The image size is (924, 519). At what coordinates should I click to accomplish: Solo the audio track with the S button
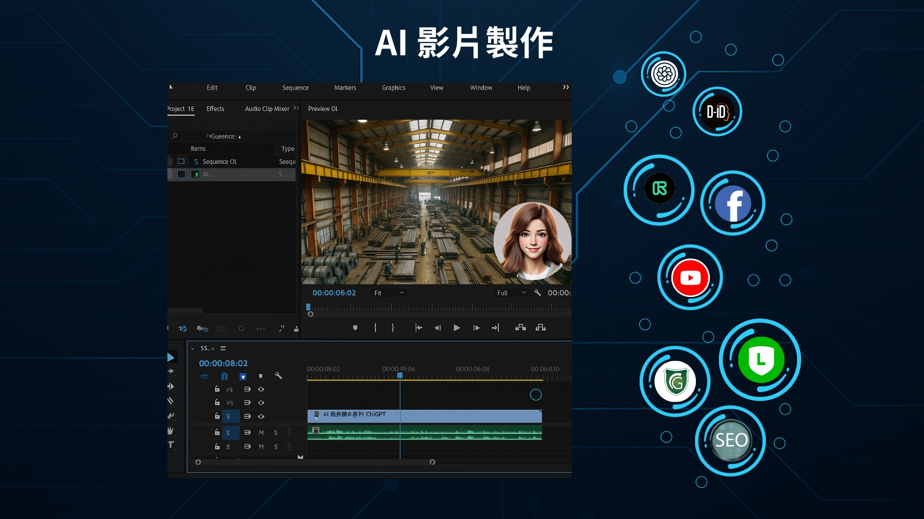click(x=276, y=432)
